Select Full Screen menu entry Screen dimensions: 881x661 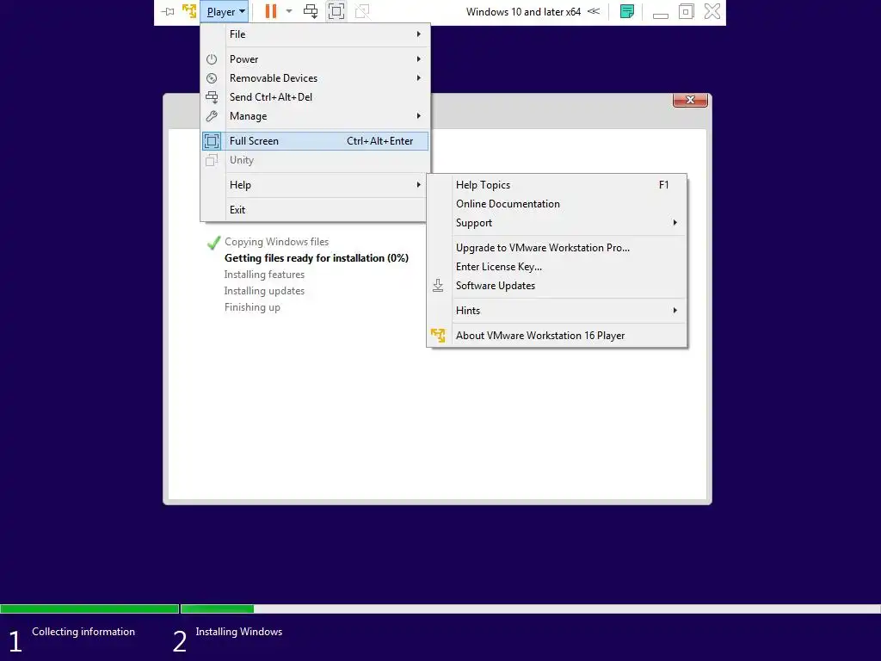point(315,141)
